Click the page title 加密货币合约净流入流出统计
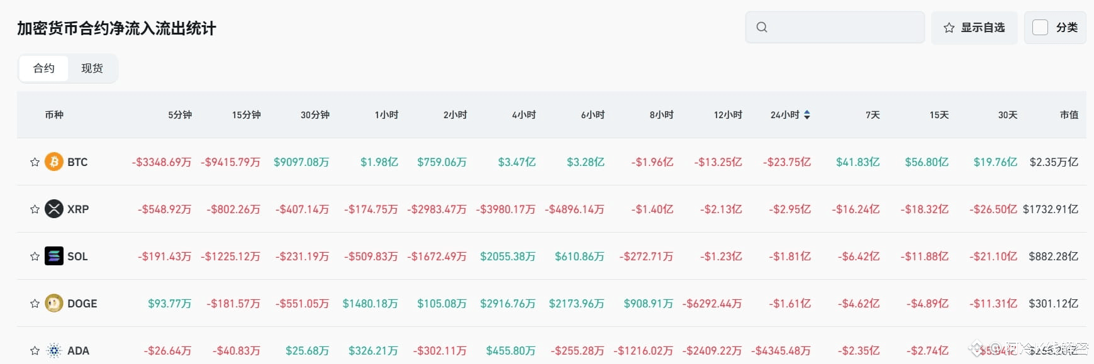1094x364 pixels. 116,28
